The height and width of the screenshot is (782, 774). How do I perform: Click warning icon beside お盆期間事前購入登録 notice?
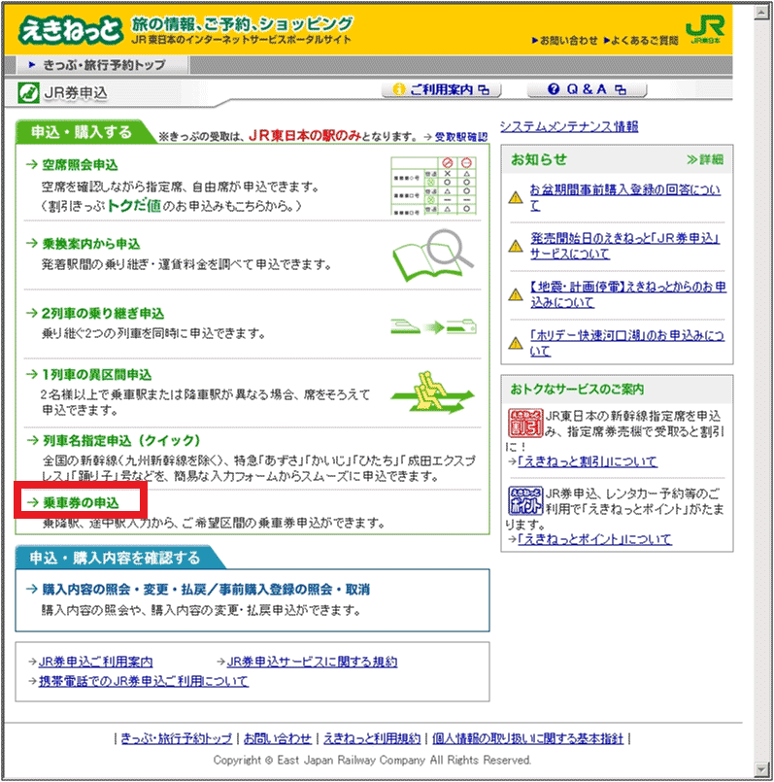[x=515, y=197]
